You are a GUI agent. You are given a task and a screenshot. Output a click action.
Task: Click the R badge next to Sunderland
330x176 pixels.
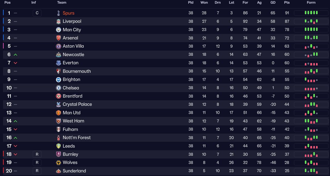[37, 171]
